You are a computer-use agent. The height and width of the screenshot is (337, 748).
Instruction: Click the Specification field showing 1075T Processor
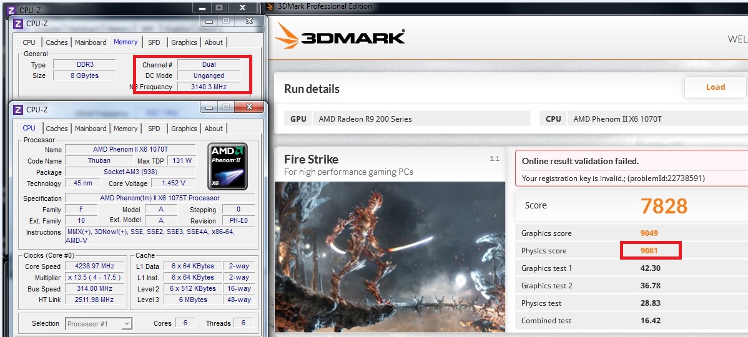click(160, 198)
